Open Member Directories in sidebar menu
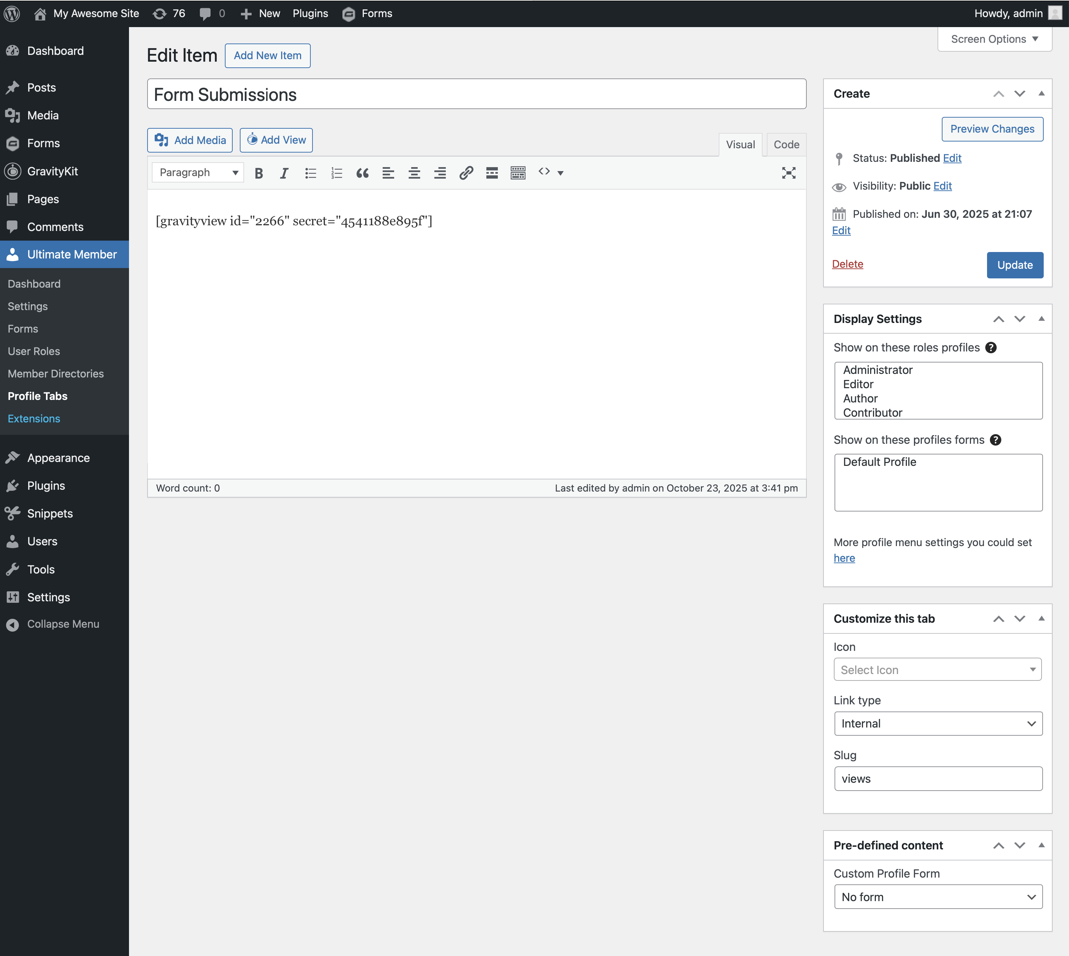Viewport: 1069px width, 956px height. pyautogui.click(x=56, y=374)
